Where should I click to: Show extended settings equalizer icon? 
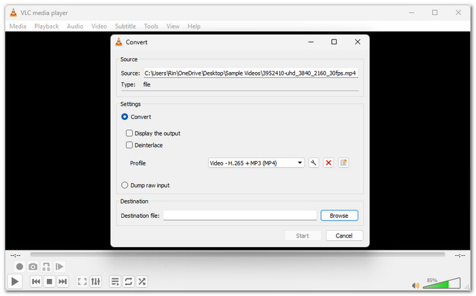click(96, 282)
